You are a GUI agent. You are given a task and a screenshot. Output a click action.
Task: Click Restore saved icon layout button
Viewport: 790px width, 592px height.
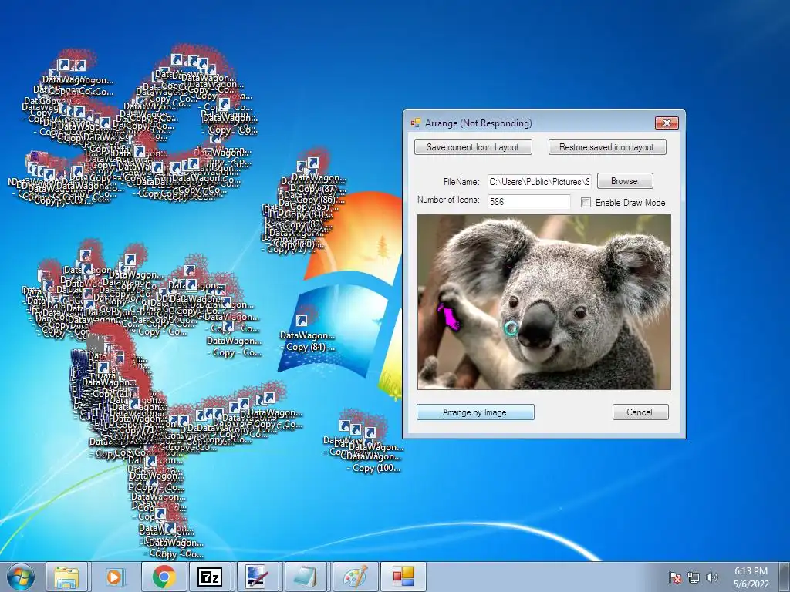[x=607, y=147]
